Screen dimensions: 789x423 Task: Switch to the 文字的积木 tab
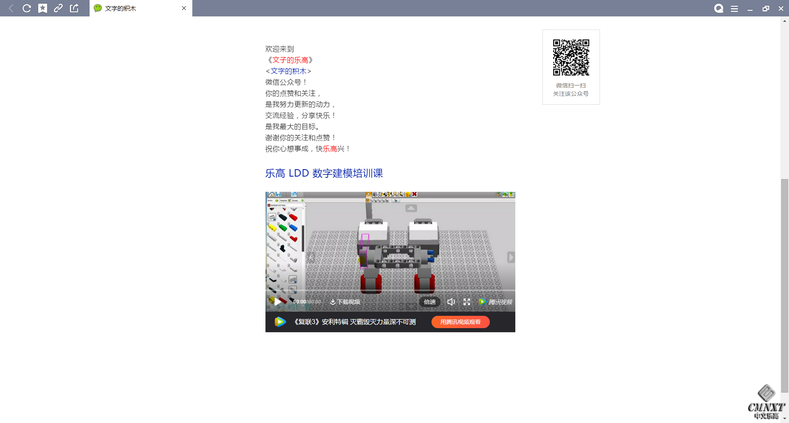(141, 8)
